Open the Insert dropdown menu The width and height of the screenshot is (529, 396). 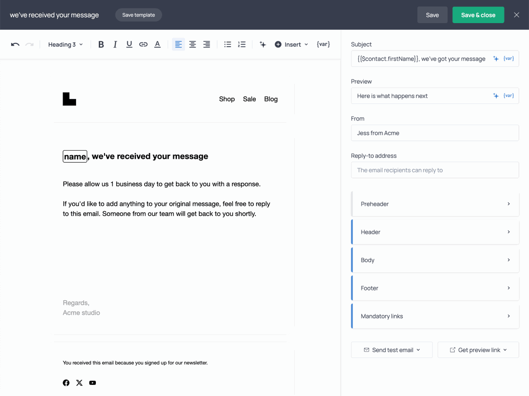(x=291, y=44)
